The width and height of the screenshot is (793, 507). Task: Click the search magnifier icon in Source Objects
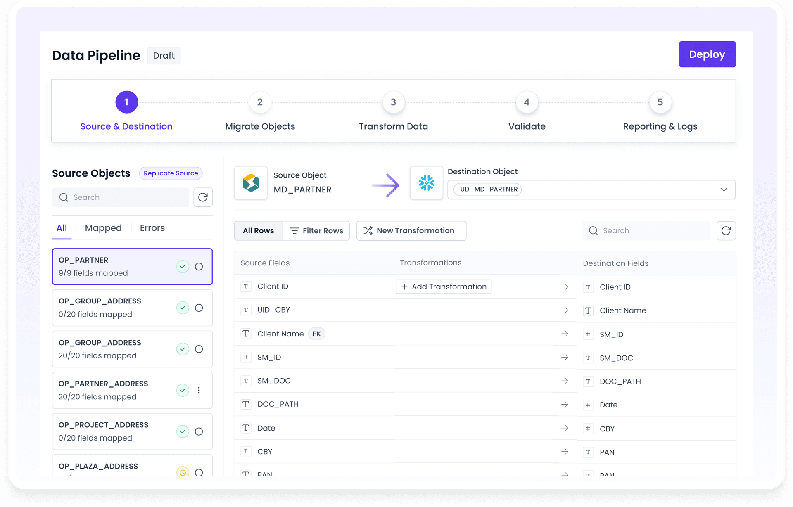pyautogui.click(x=64, y=197)
